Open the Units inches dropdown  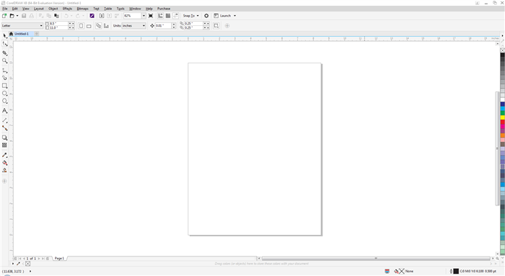tap(144, 26)
